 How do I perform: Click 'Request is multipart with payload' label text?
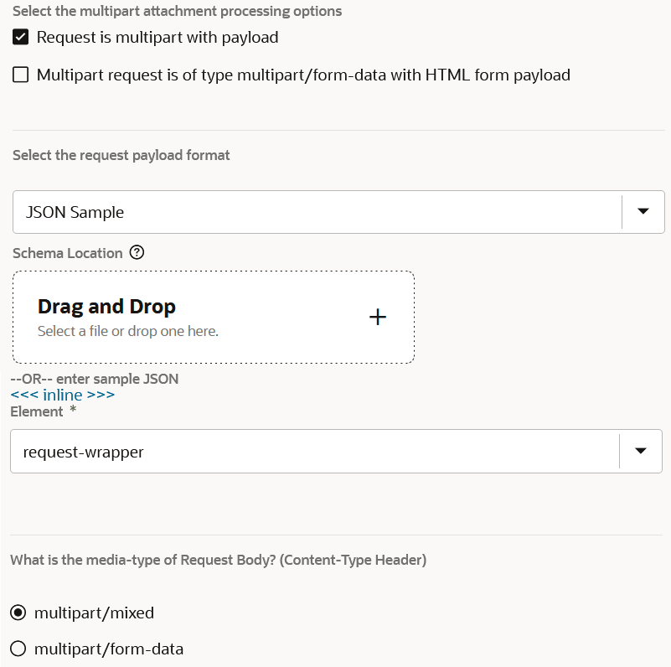tap(157, 38)
